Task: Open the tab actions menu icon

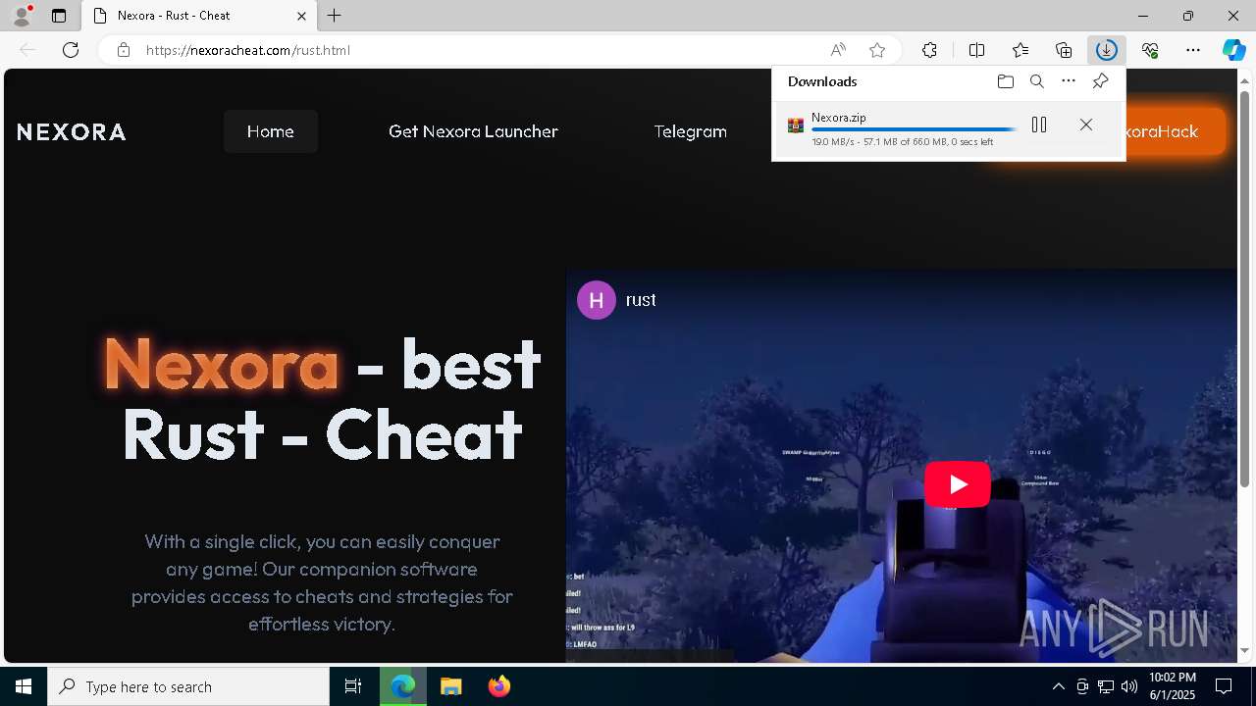Action: pos(59,16)
